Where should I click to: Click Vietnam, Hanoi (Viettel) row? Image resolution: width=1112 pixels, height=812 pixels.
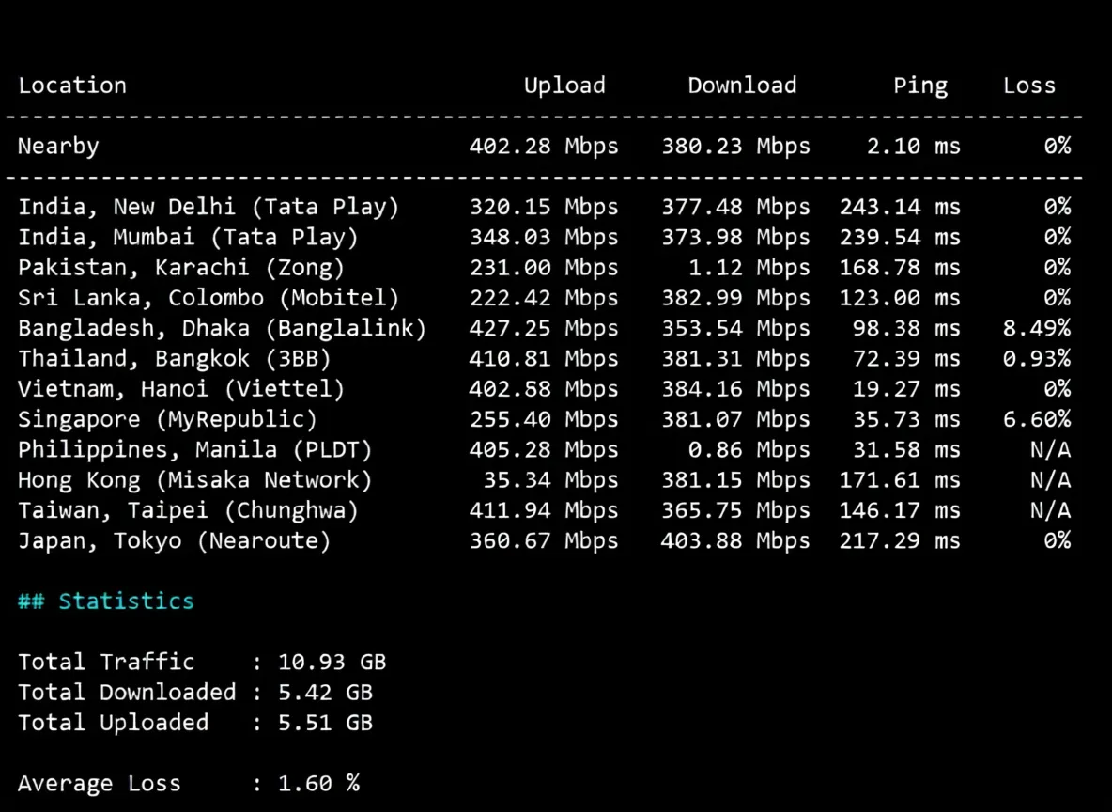[544, 389]
